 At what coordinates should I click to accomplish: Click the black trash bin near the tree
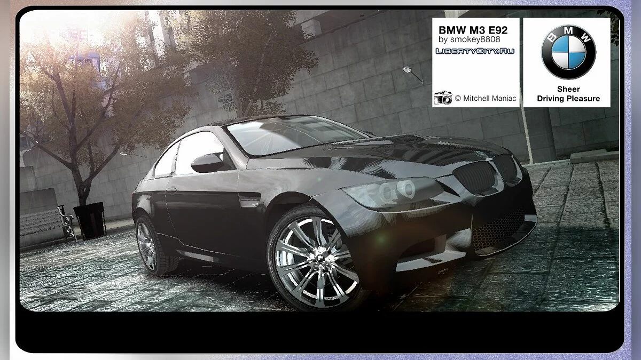89,219
